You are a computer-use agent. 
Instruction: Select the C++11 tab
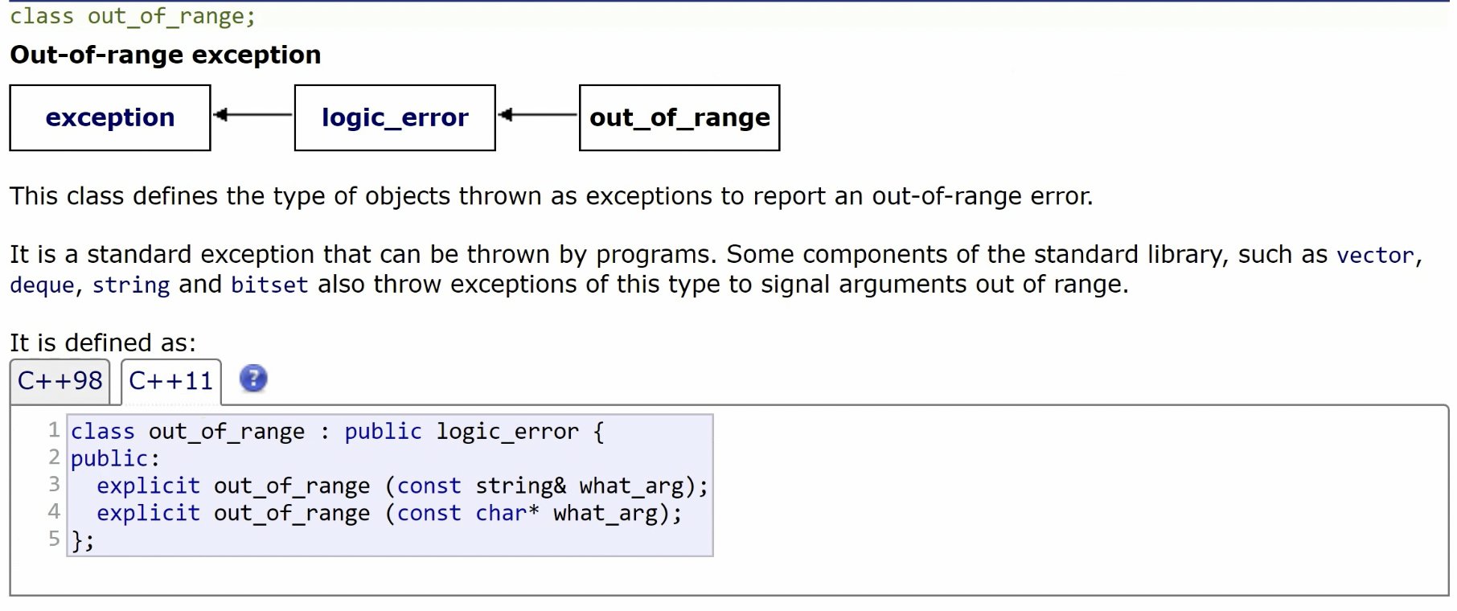(170, 381)
